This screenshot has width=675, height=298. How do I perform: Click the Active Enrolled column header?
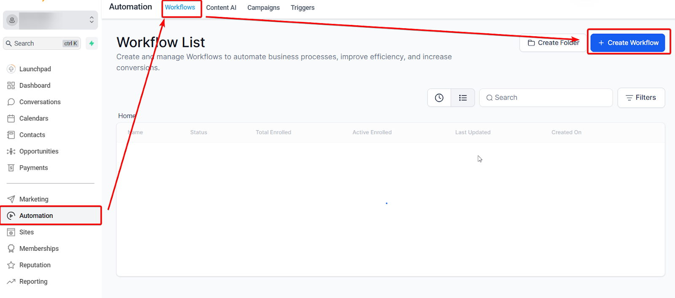coord(372,132)
